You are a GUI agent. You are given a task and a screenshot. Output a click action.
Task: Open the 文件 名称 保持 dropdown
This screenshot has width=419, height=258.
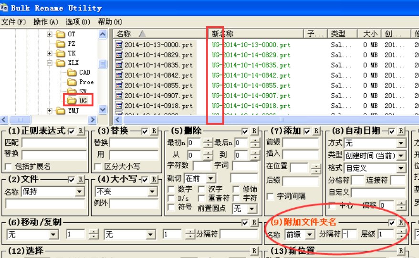tap(79, 192)
